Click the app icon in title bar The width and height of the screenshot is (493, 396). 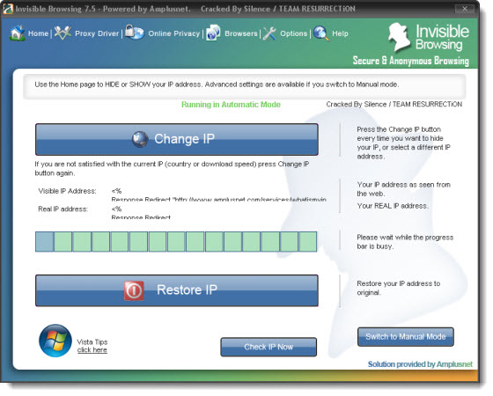coord(8,9)
